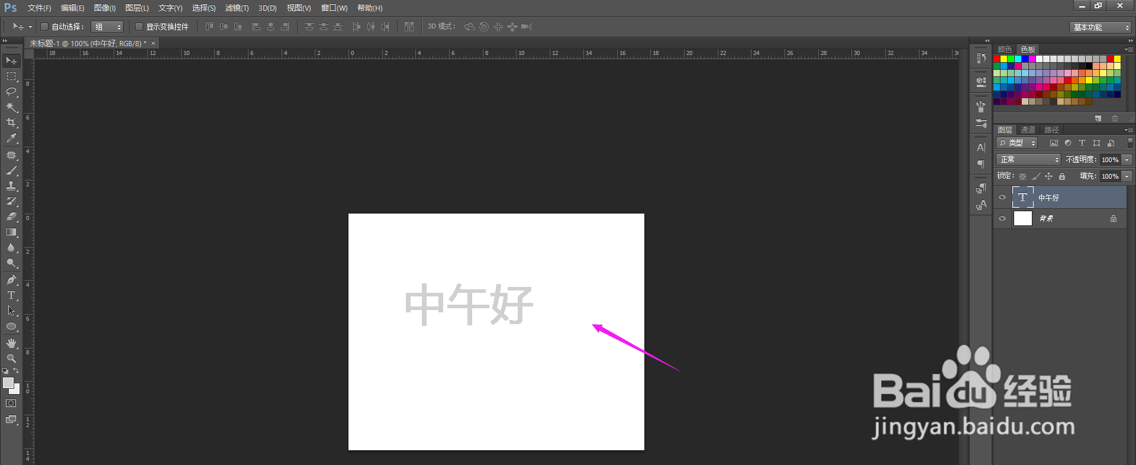Toggle lock image pixels brush icon

coord(1035,176)
